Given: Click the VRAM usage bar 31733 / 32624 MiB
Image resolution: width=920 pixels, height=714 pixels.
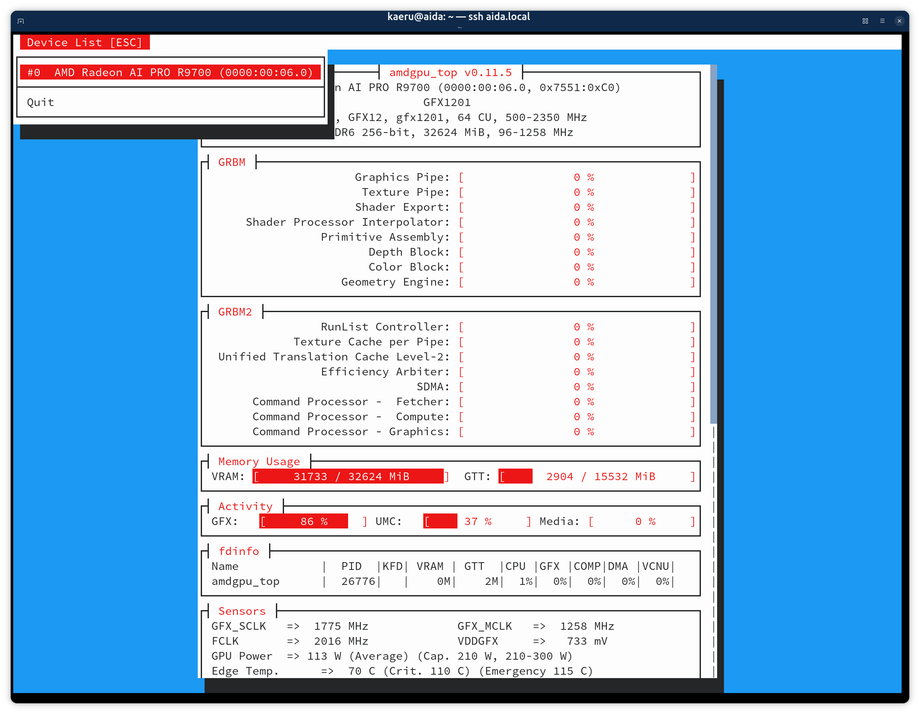Looking at the screenshot, I should click(351, 476).
